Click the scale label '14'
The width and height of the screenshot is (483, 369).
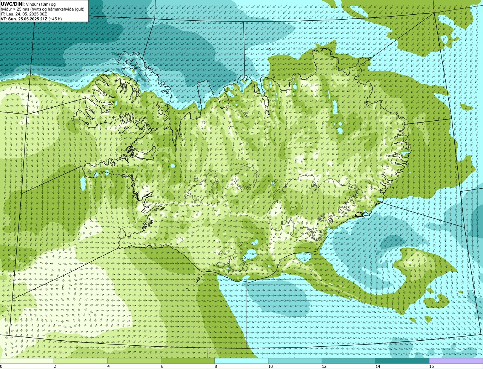coord(378,366)
